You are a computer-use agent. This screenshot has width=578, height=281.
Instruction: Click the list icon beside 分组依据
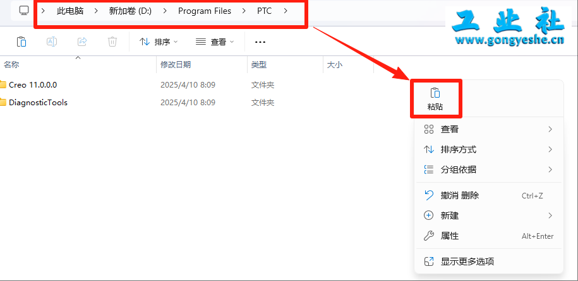pyautogui.click(x=428, y=169)
